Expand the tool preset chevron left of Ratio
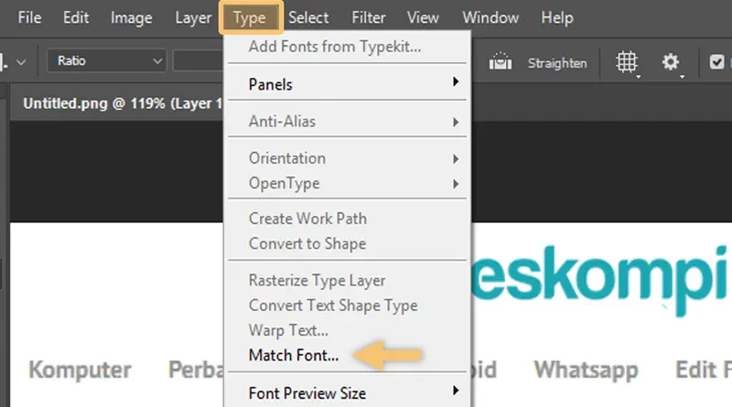Screen dimensions: 732x407 [x=21, y=61]
